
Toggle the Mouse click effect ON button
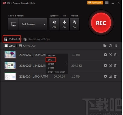[75, 24]
